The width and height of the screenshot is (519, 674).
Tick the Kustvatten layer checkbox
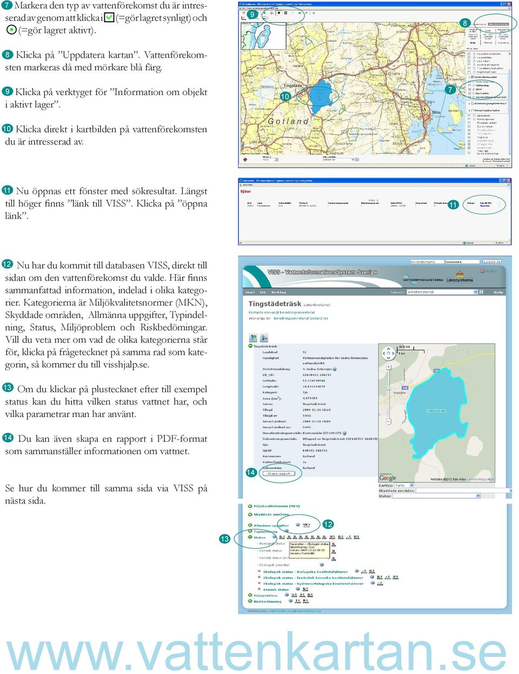[x=469, y=93]
